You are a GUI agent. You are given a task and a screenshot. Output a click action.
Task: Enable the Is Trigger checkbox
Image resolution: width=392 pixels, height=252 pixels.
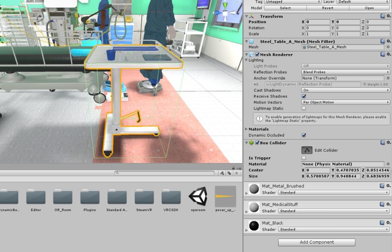coord(304,158)
